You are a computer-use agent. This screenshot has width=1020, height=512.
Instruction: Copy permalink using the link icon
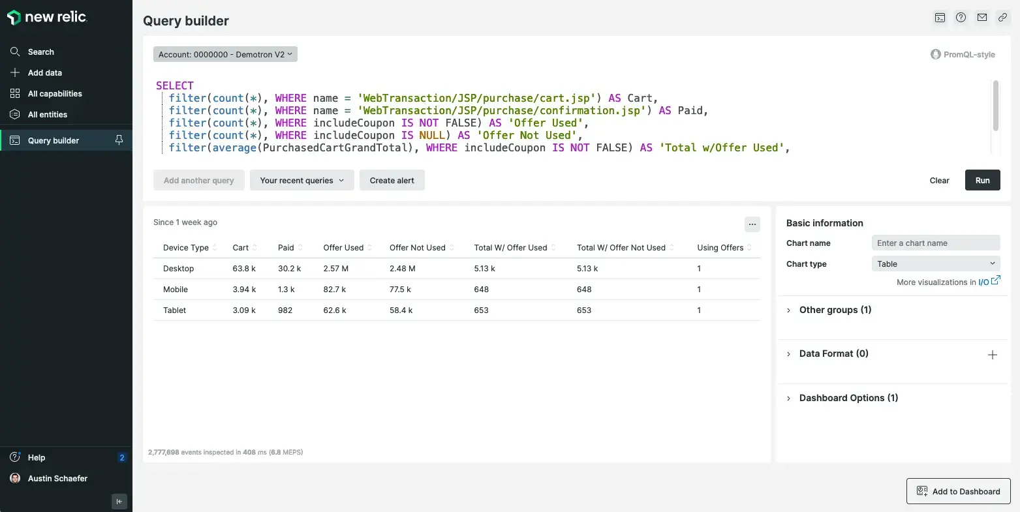pos(1002,18)
